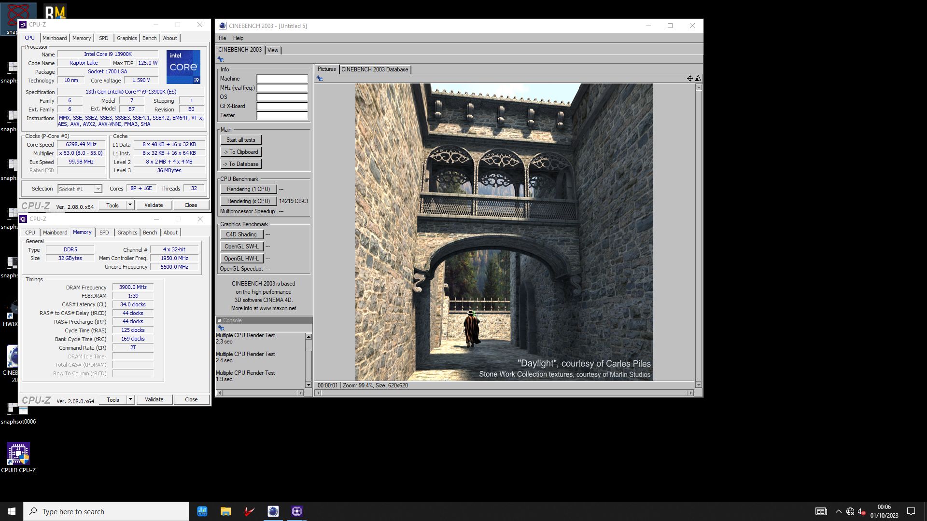Image resolution: width=927 pixels, height=521 pixels.
Task: Click Validate in top CPU-Z window
Action: tap(154, 205)
